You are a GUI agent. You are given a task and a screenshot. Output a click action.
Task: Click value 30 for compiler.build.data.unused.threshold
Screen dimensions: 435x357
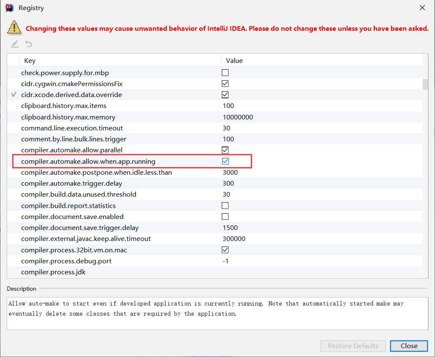click(x=226, y=195)
